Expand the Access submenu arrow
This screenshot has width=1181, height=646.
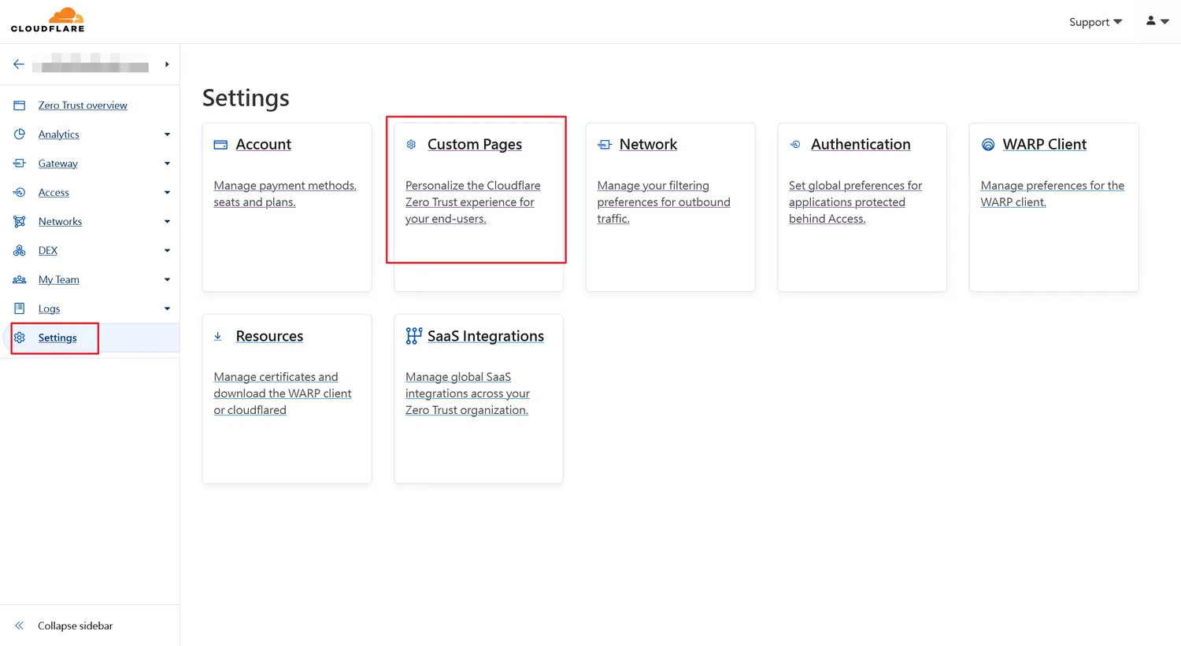[167, 193]
